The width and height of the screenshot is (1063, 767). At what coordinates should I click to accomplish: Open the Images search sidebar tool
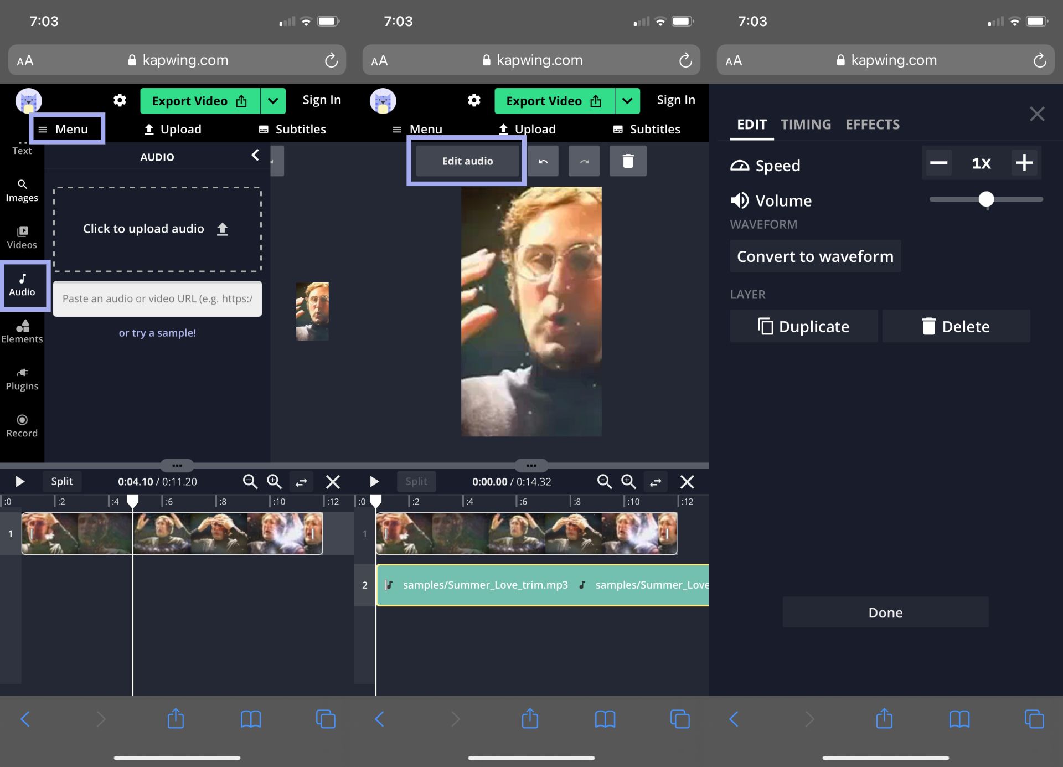(x=22, y=191)
